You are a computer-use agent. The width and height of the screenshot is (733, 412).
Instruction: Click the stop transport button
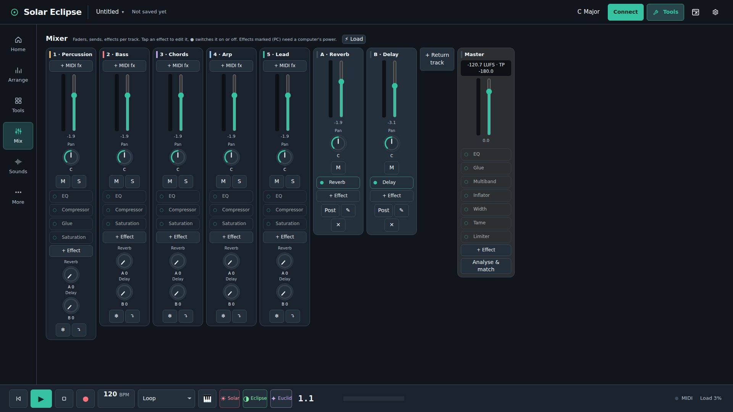click(x=64, y=399)
